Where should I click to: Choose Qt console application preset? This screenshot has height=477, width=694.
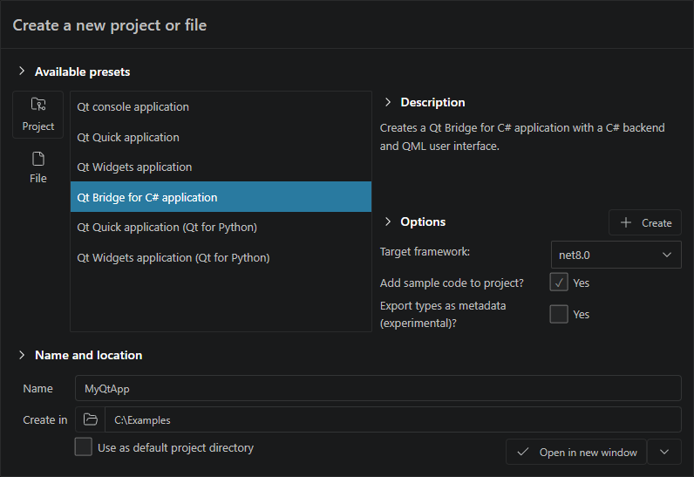pos(221,106)
